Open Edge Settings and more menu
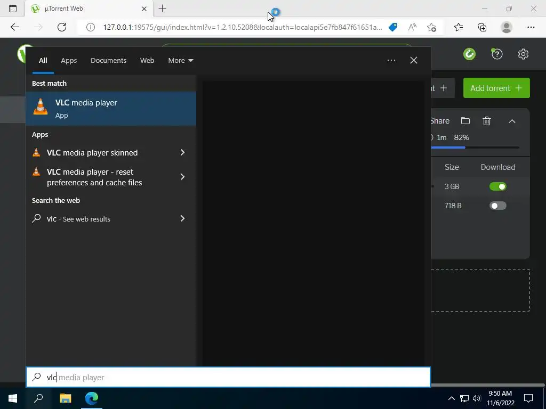546x409 pixels. 531,27
